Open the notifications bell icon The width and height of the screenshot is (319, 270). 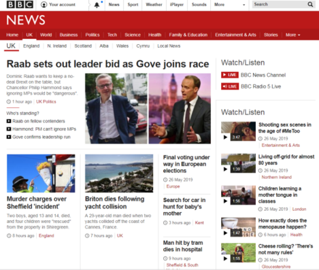pyautogui.click(x=97, y=5)
